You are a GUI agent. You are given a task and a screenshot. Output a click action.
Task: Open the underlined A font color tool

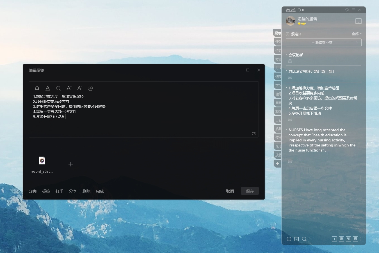(48, 88)
